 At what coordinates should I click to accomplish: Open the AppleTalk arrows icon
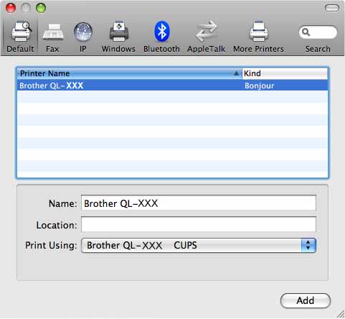(x=207, y=31)
